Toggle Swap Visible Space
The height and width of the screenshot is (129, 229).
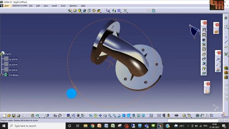click(x=143, y=116)
